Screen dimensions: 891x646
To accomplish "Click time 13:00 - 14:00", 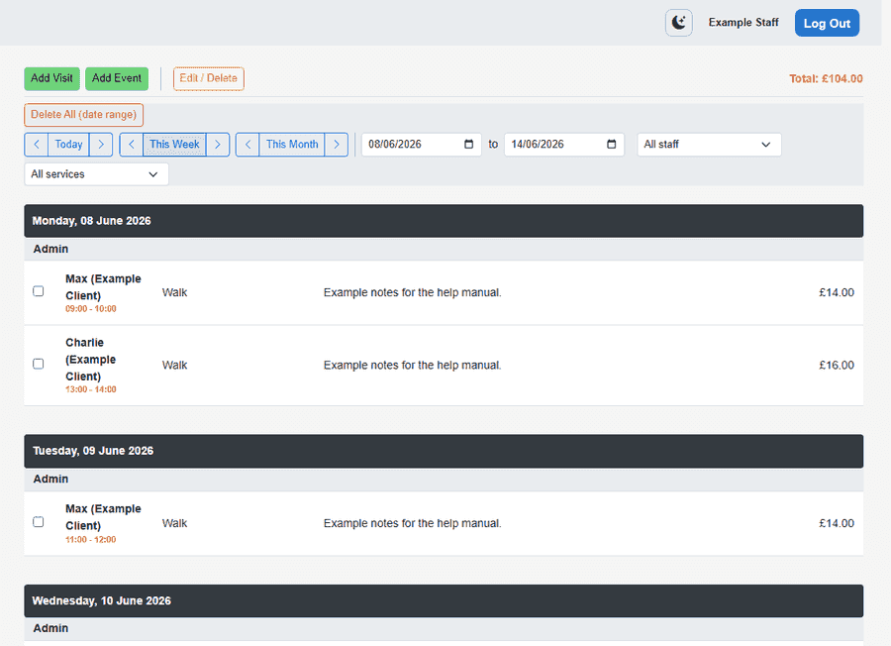I will tap(91, 389).
